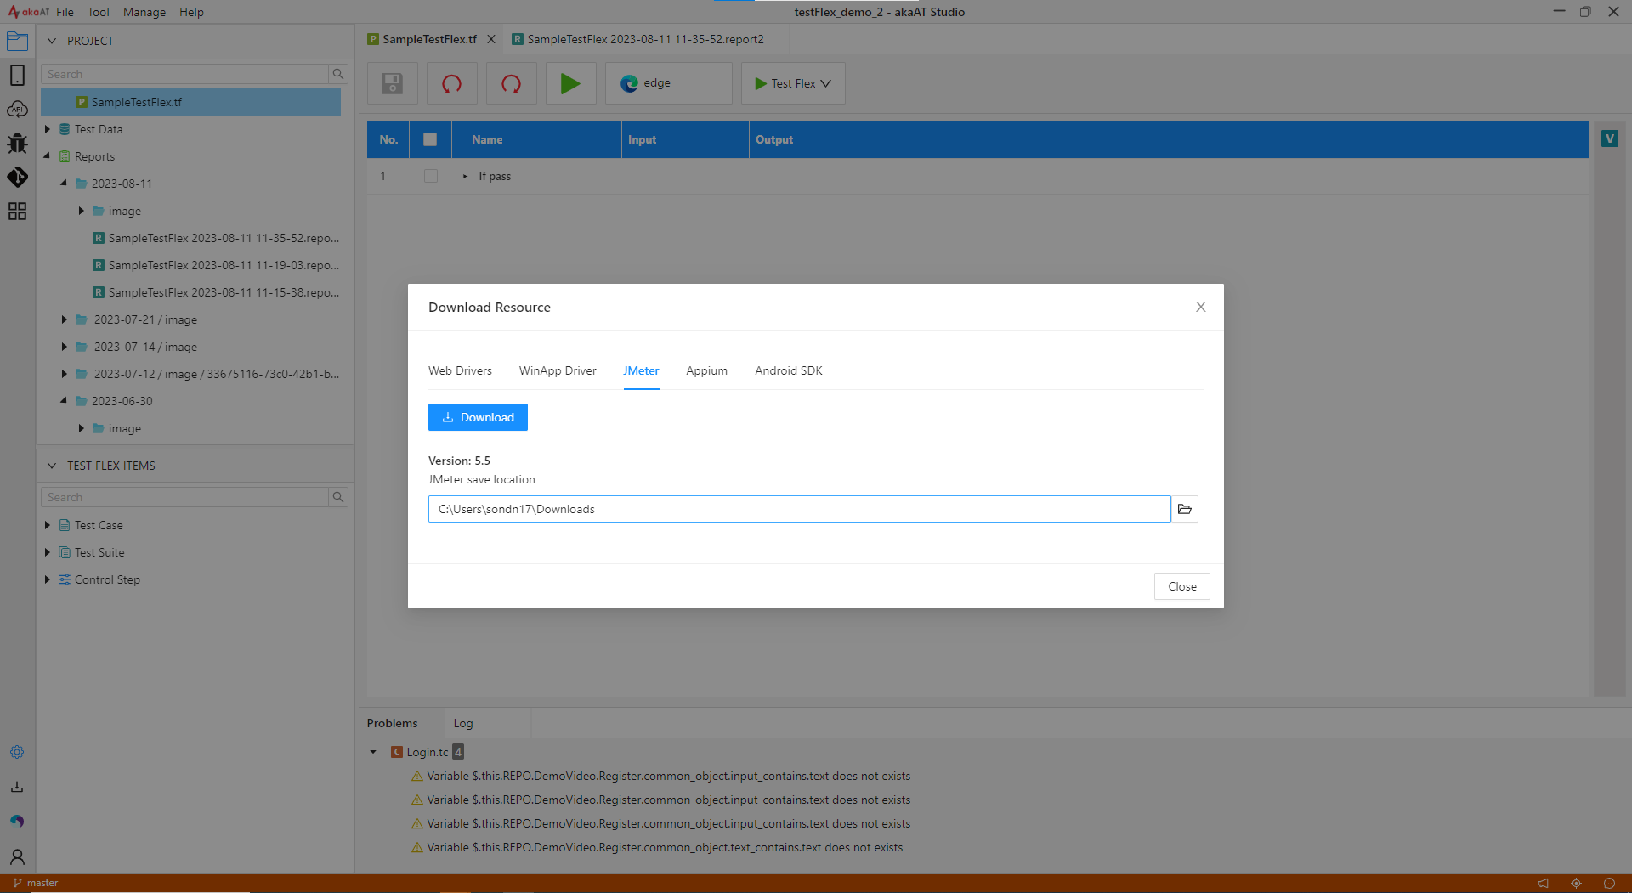The width and height of the screenshot is (1632, 893).
Task: Open download resource icon in sidebar
Action: 17,787
